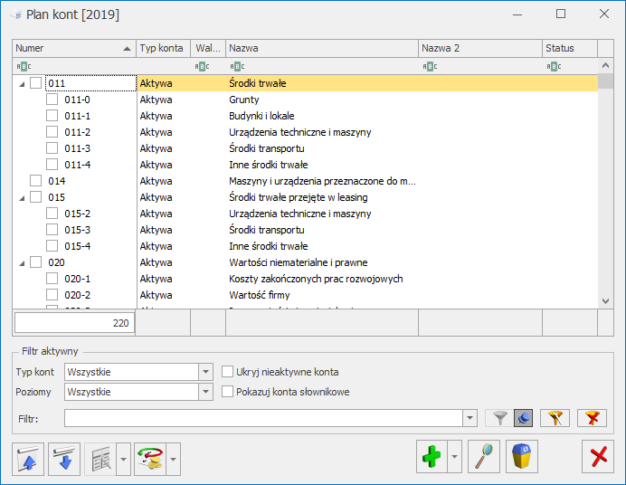This screenshot has width=626, height=485.
Task: Select the row Wartość firmy
Action: click(317, 295)
